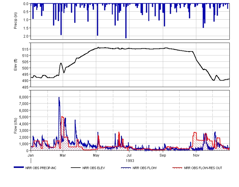Viewport: 239px width, 187px height.
Task: Click the Flow (cfs) axis title
Action: (16, 126)
